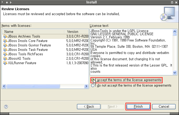This screenshot has width=179, height=115.
Task: Click the license text scroll up arrow
Action: click(175, 31)
